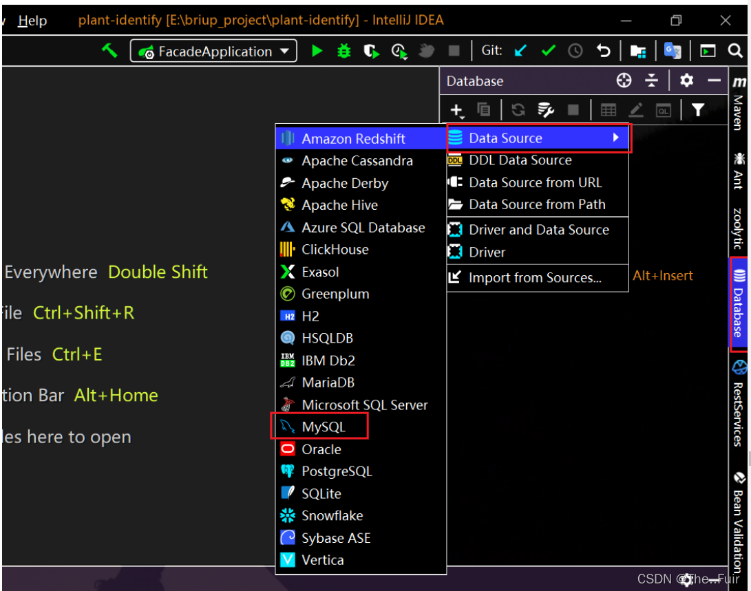Open the Help menu

(32, 21)
